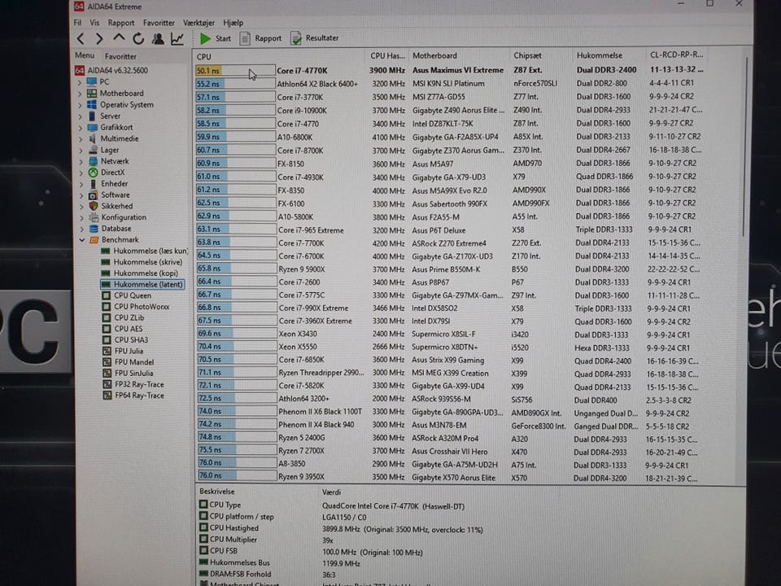Expand the Grafikkort tree node
The image size is (781, 586).
[81, 128]
